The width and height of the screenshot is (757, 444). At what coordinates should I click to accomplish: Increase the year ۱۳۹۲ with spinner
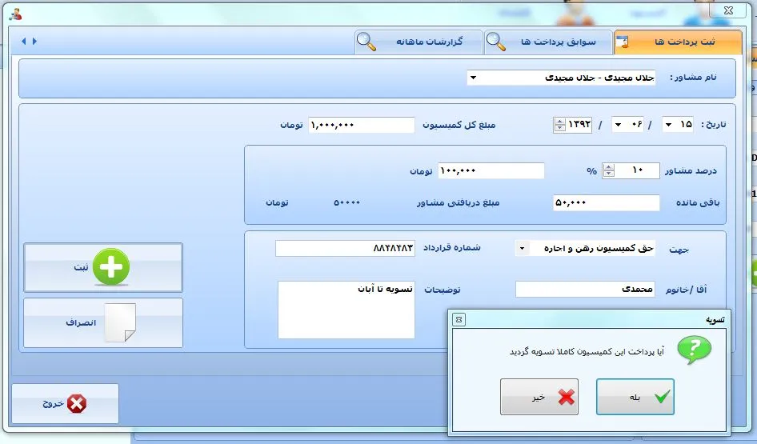(559, 122)
